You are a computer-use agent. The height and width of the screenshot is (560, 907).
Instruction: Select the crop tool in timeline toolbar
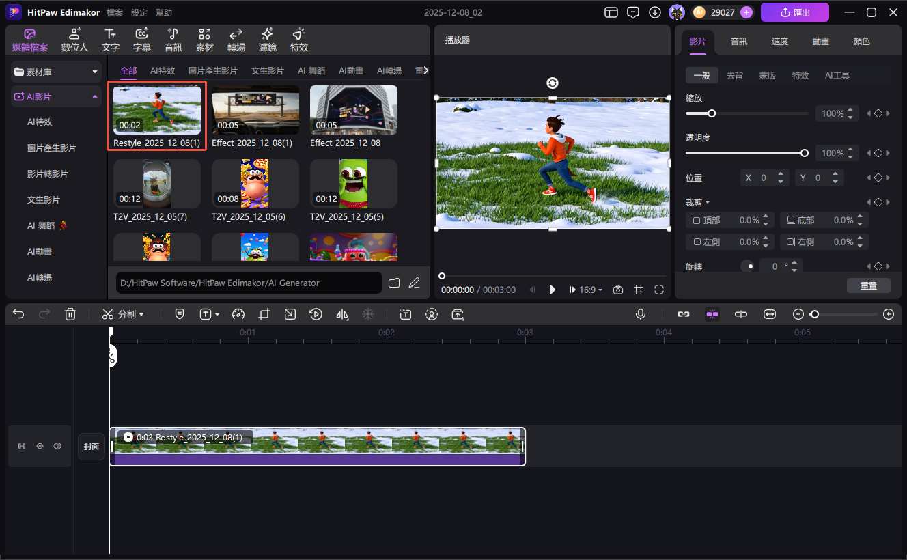point(264,314)
